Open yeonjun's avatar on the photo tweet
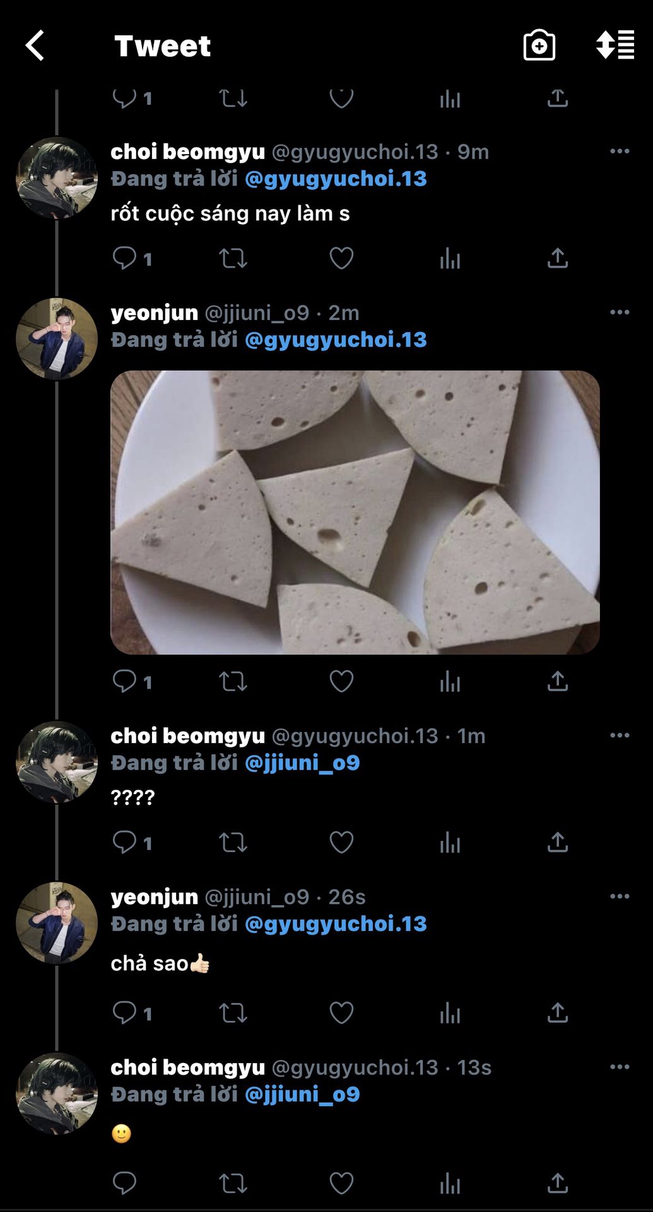 point(57,339)
